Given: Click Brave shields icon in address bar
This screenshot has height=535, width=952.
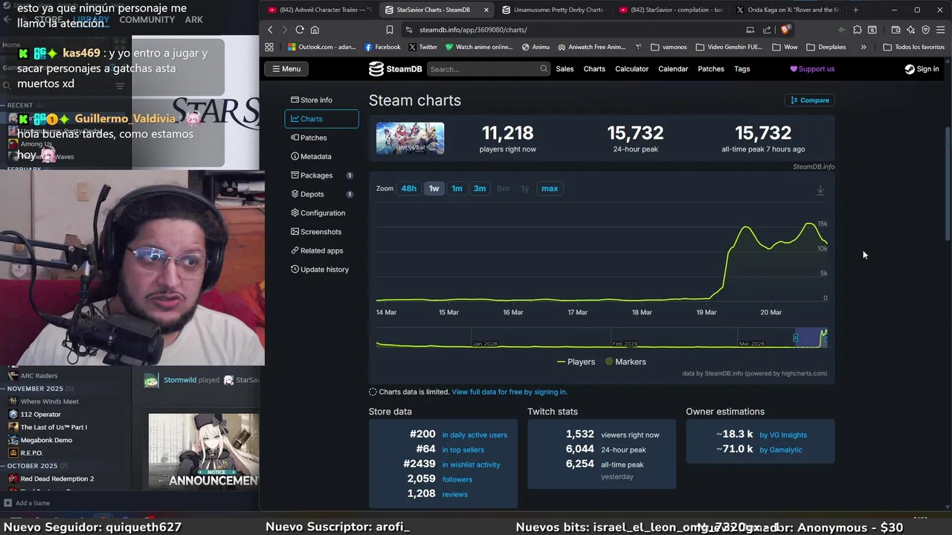Looking at the screenshot, I should [786, 30].
